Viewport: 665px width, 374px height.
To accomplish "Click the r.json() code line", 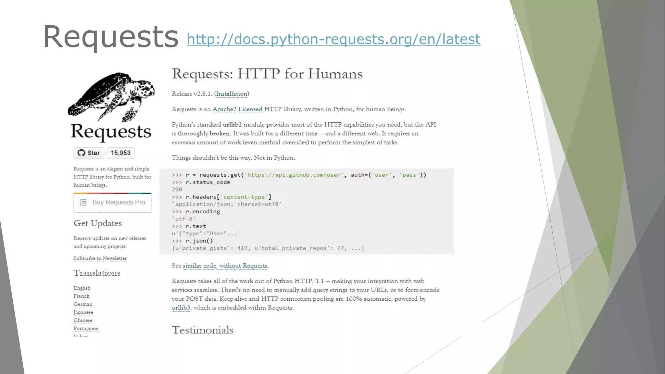I will coord(193,241).
